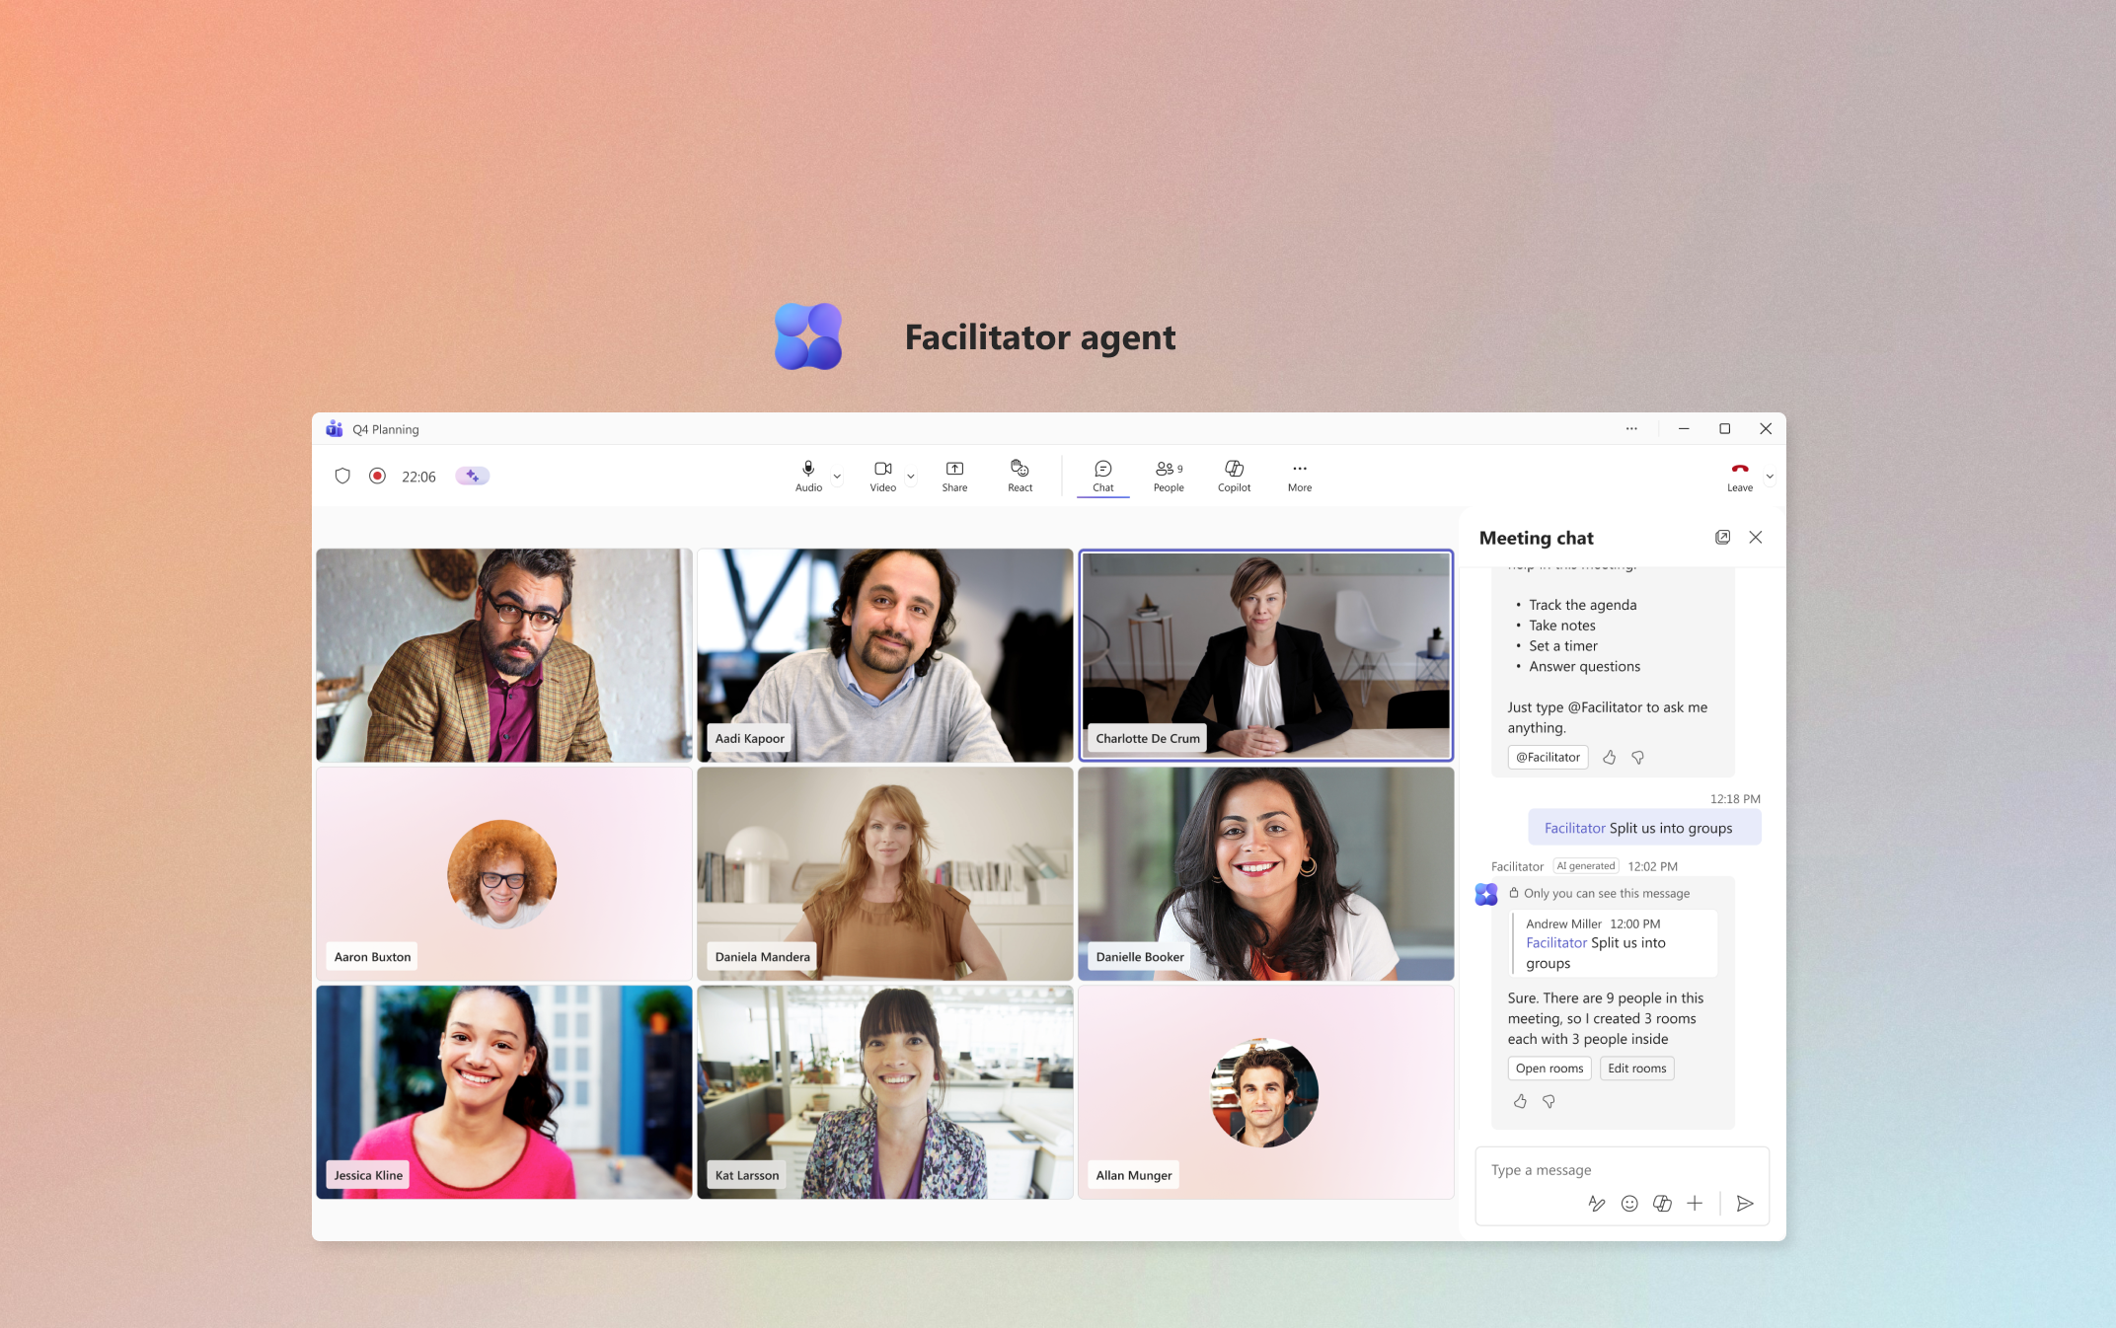Close the Meeting chat panel
Screen dimensions: 2116x1328
click(1756, 537)
